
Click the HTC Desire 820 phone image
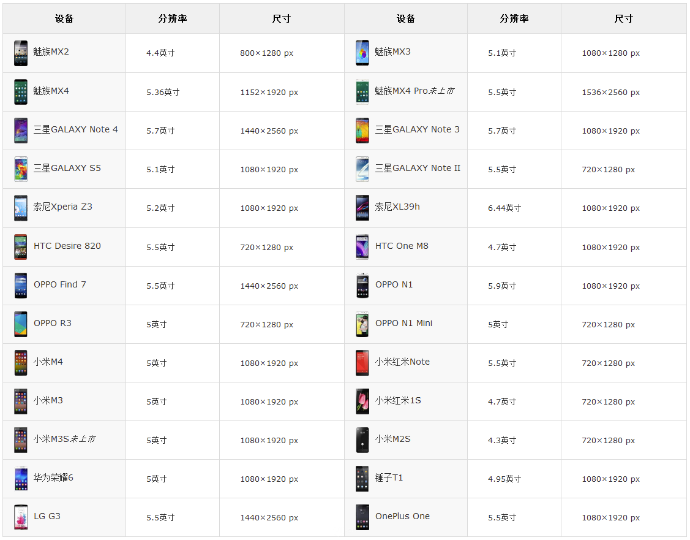[x=21, y=247]
